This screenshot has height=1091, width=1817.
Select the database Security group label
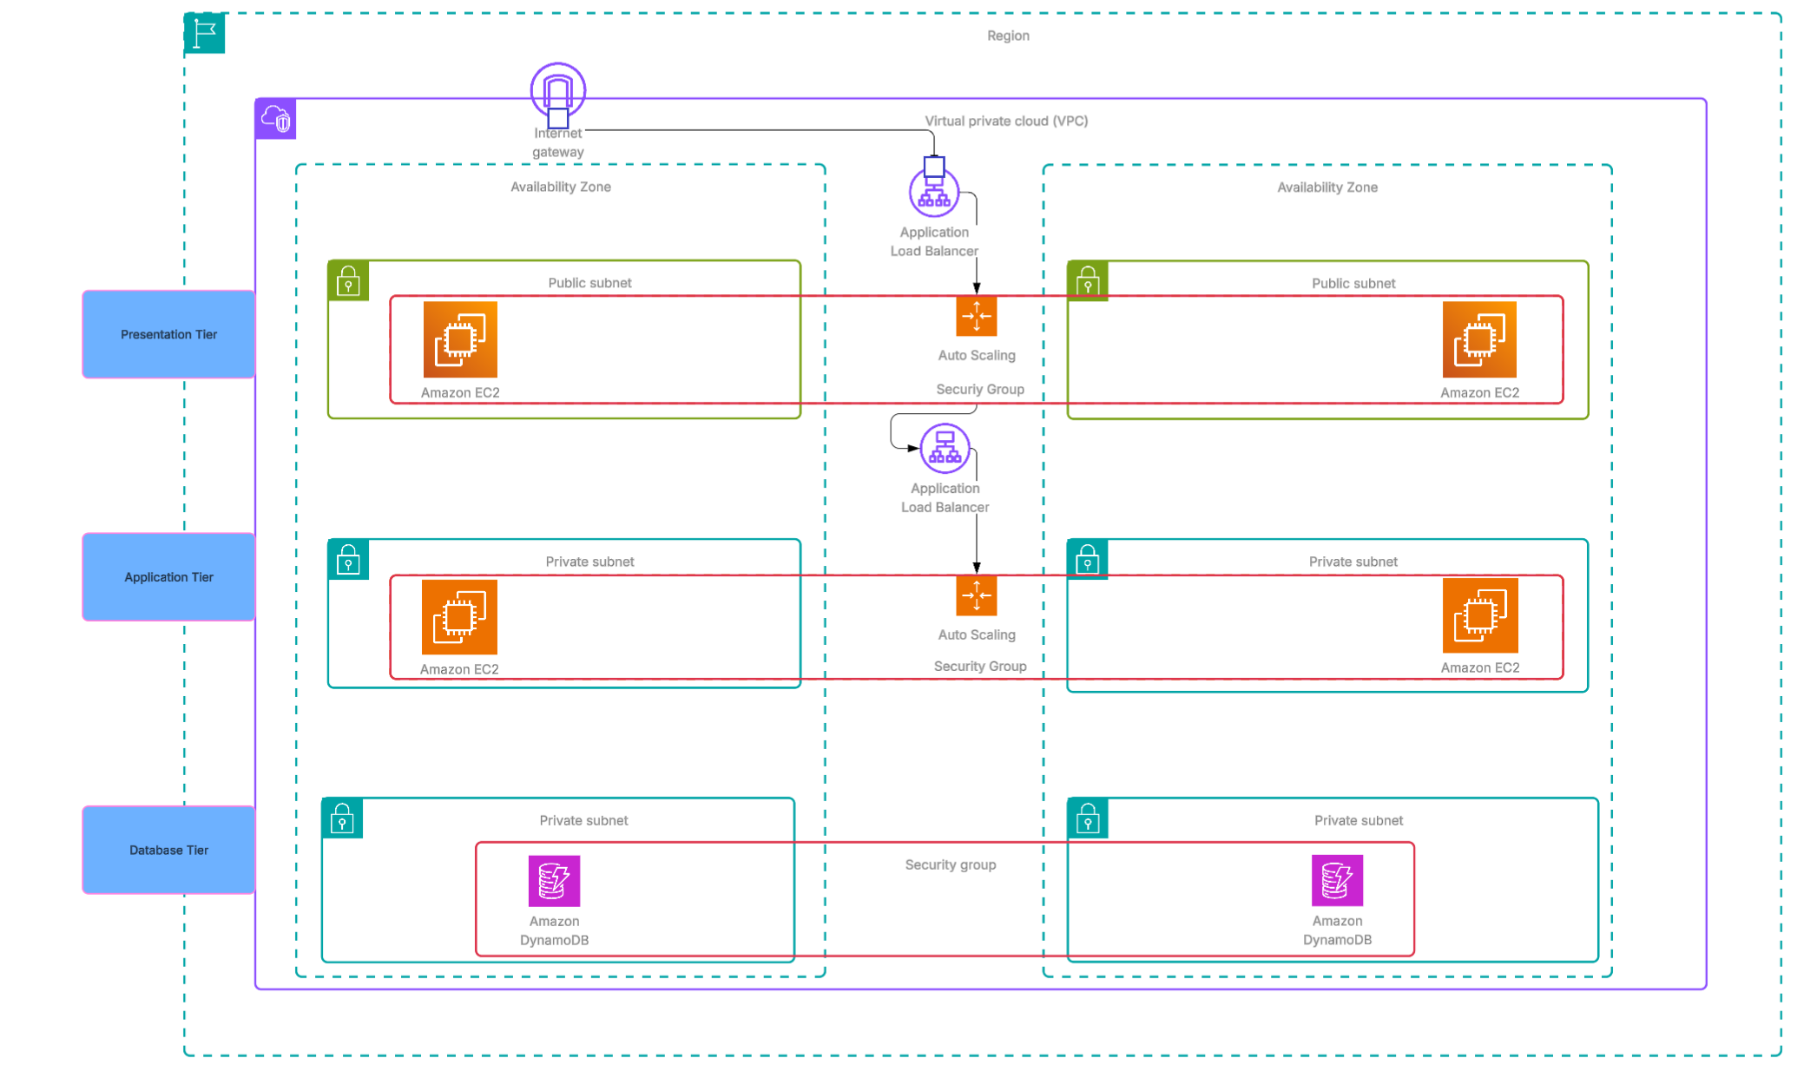pos(950,864)
